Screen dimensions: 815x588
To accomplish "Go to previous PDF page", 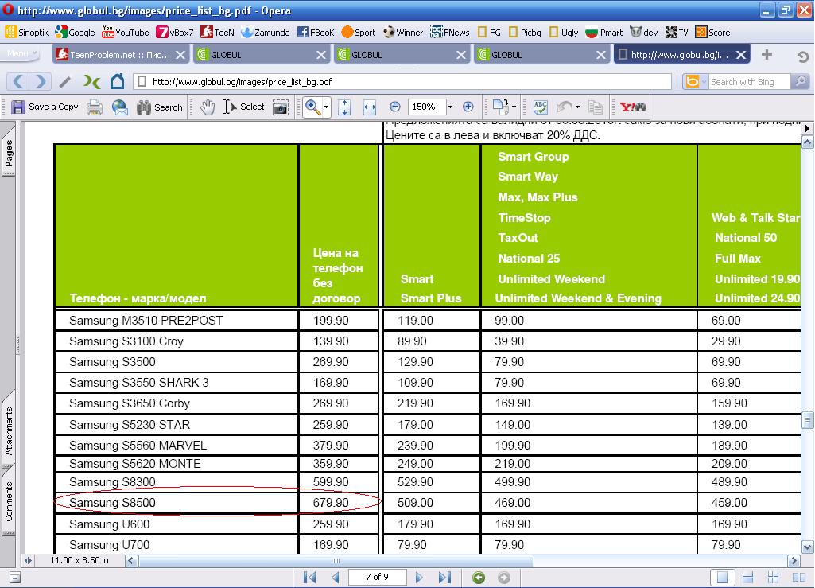I will (x=336, y=577).
